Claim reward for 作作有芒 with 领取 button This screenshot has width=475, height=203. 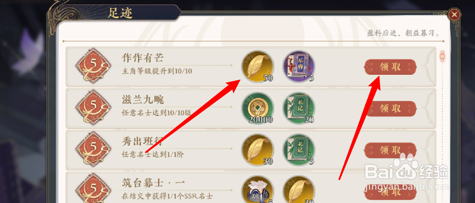(x=390, y=67)
